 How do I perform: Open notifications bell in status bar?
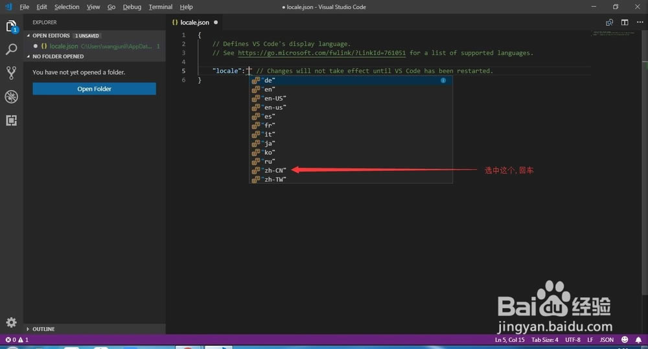(638, 339)
